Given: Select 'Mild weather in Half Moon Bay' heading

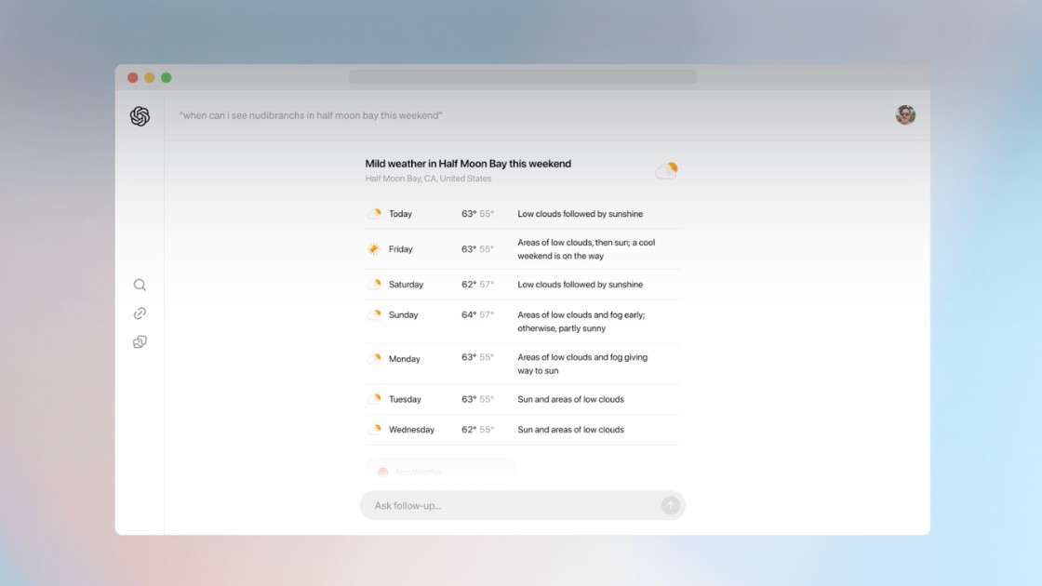Looking at the screenshot, I should click(468, 164).
